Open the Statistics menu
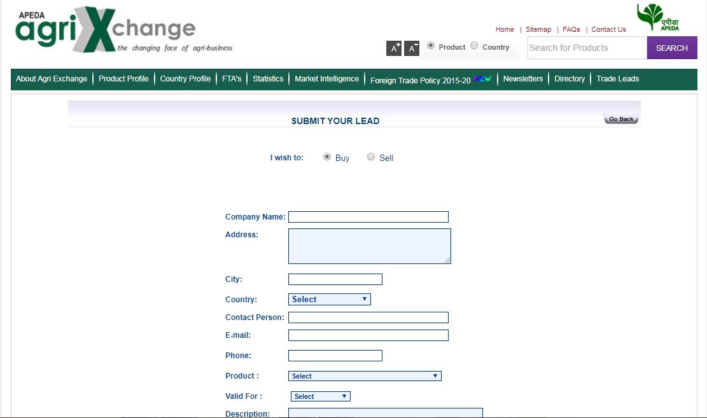Viewport: 707px width, 418px height. [x=267, y=78]
